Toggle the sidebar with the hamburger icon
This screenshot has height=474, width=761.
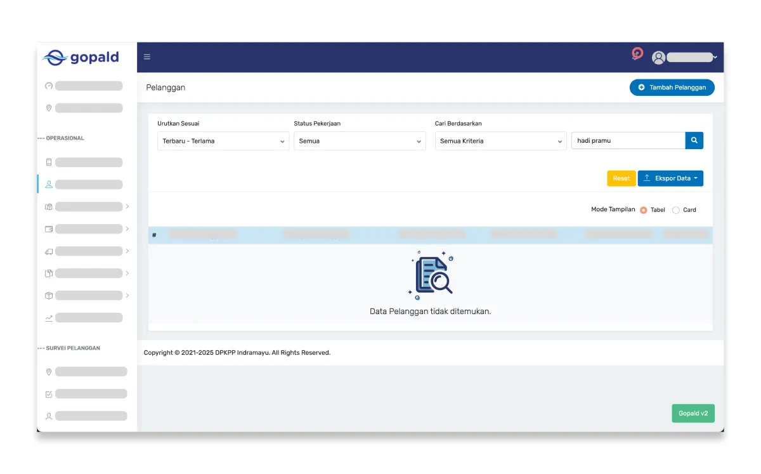(x=146, y=56)
